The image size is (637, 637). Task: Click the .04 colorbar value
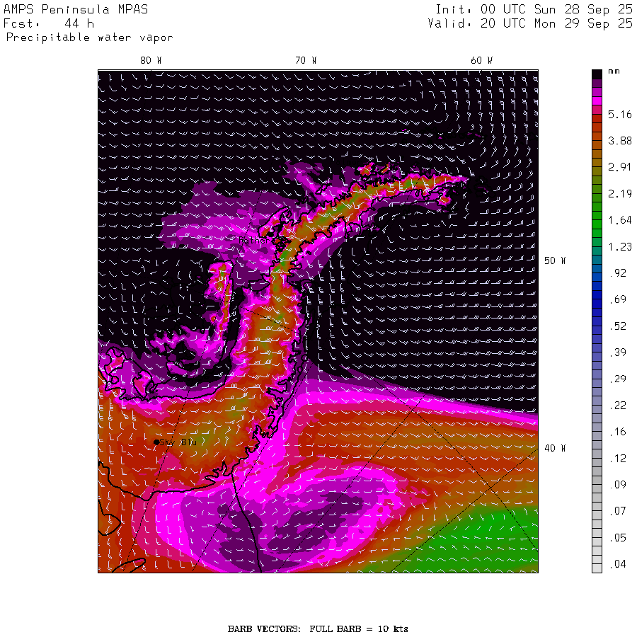point(618,564)
